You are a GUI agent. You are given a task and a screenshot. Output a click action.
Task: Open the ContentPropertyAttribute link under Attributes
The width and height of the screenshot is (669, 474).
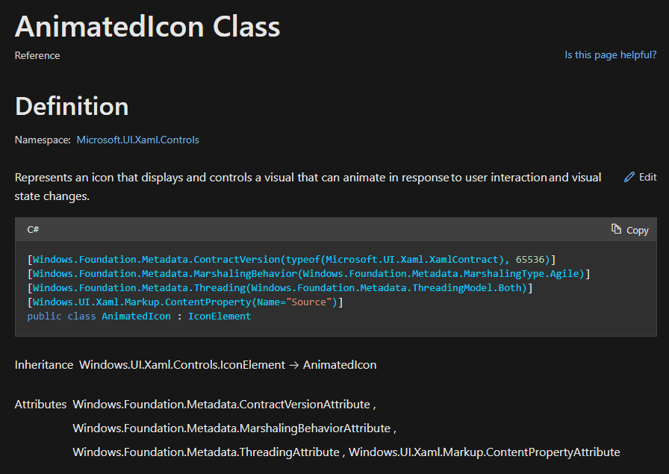489,452
